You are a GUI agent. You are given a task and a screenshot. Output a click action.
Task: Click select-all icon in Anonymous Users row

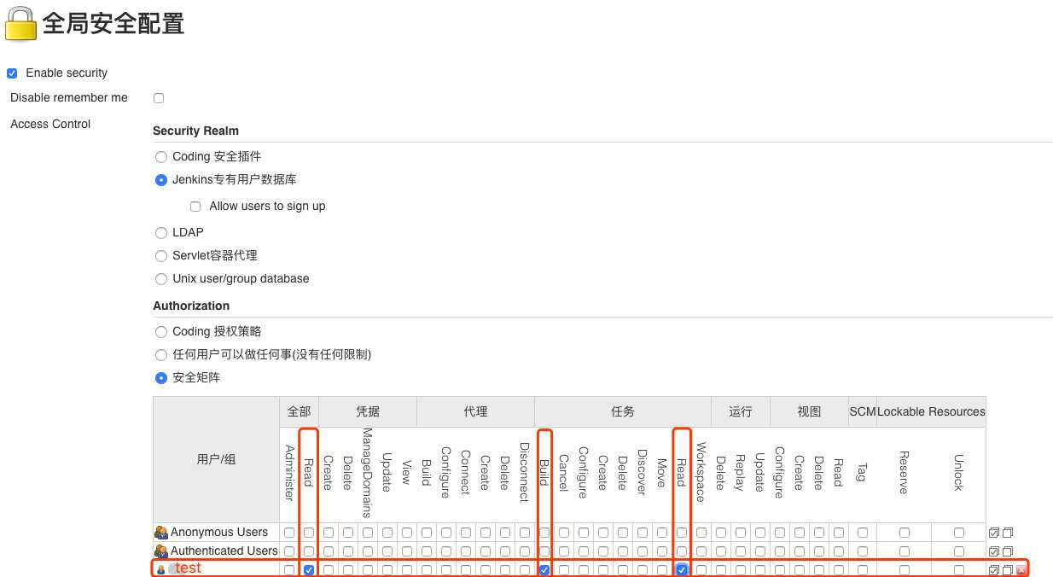click(x=994, y=533)
